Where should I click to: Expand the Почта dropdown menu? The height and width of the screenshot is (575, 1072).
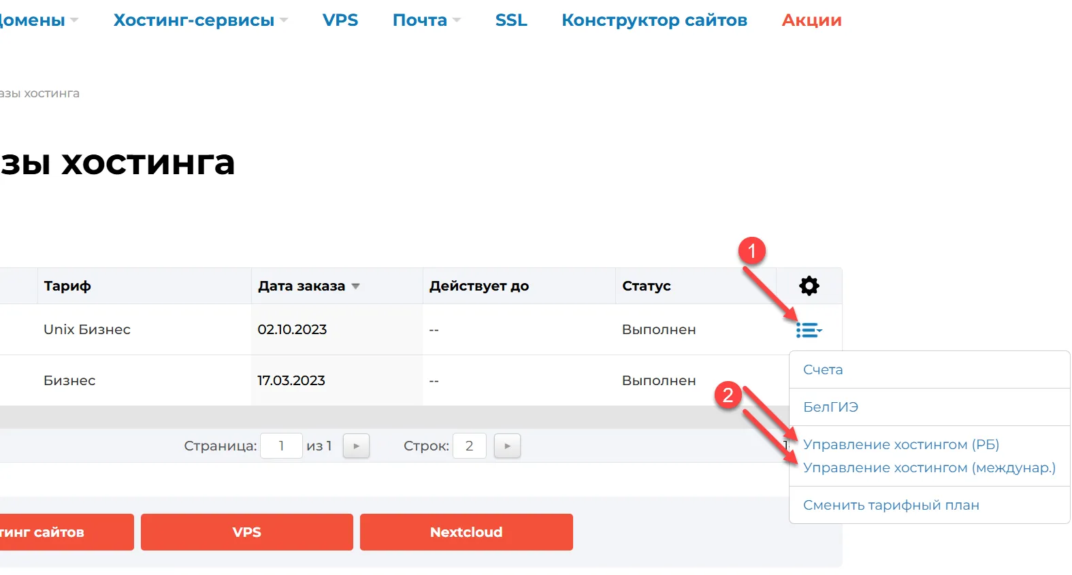pyautogui.click(x=426, y=20)
